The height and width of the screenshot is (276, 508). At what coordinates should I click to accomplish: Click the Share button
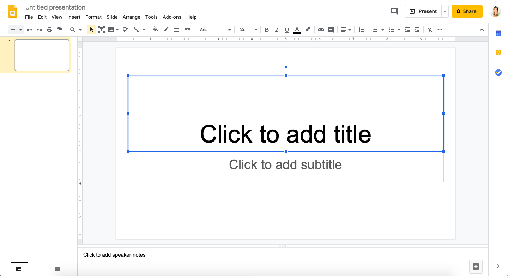[x=467, y=11]
